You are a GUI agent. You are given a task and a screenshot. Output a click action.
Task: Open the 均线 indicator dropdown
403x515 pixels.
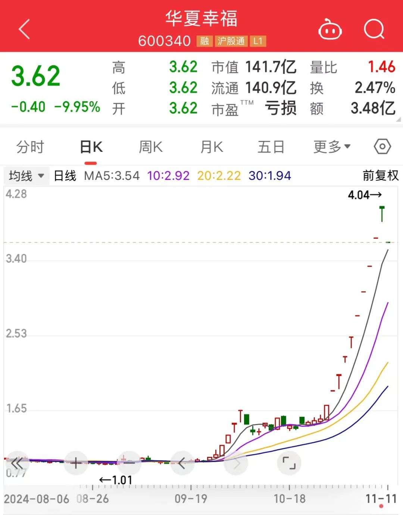click(x=26, y=176)
